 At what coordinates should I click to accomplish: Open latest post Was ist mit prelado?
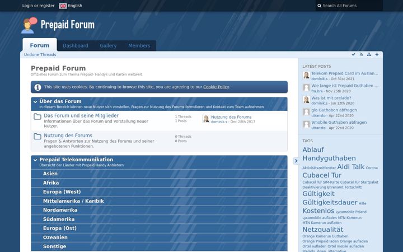coord(331,98)
